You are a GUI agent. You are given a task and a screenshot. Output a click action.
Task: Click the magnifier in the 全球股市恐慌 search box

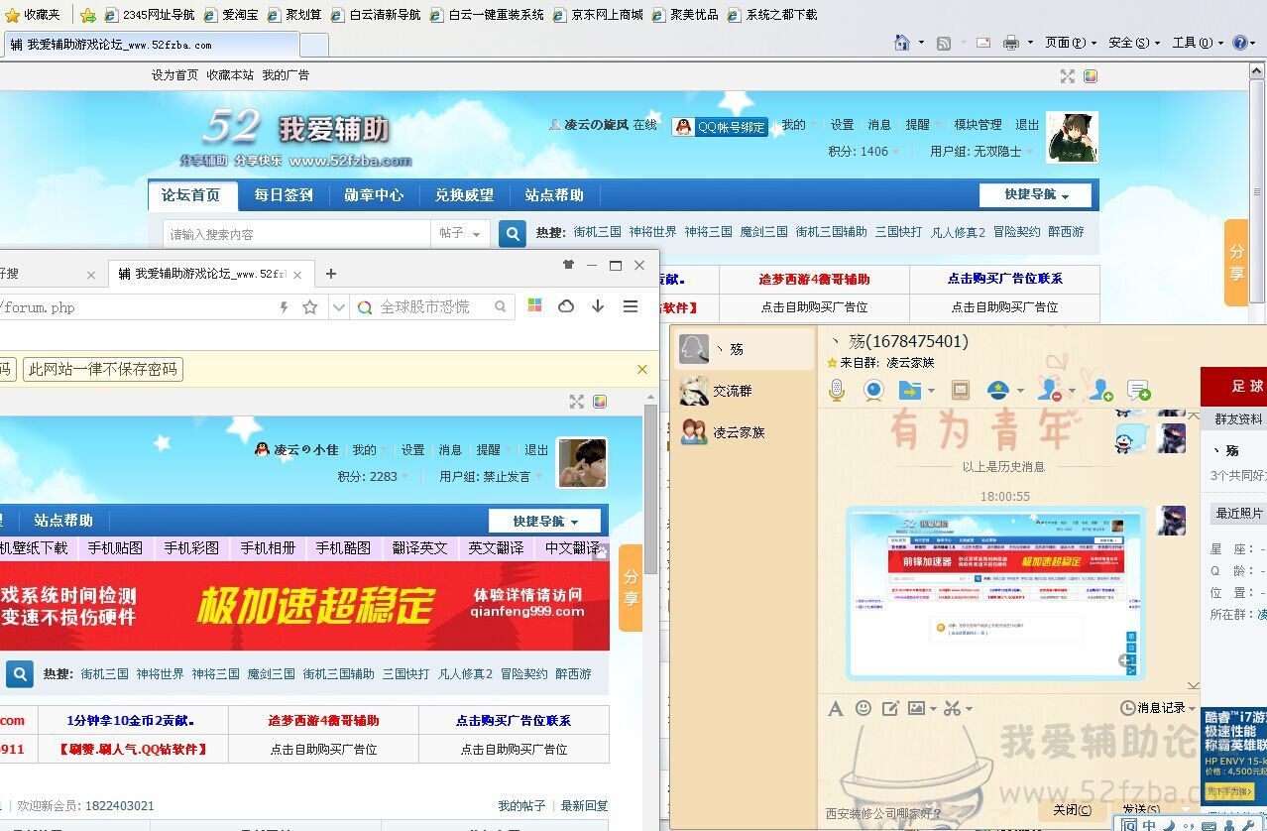coord(501,307)
